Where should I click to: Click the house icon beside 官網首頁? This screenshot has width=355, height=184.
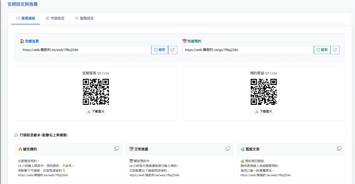coord(22,41)
